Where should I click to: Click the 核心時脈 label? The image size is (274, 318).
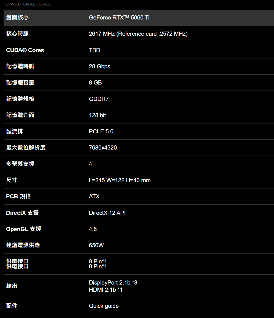(x=18, y=34)
